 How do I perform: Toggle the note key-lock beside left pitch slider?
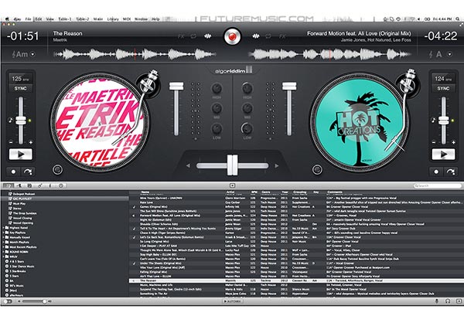tap(11, 121)
